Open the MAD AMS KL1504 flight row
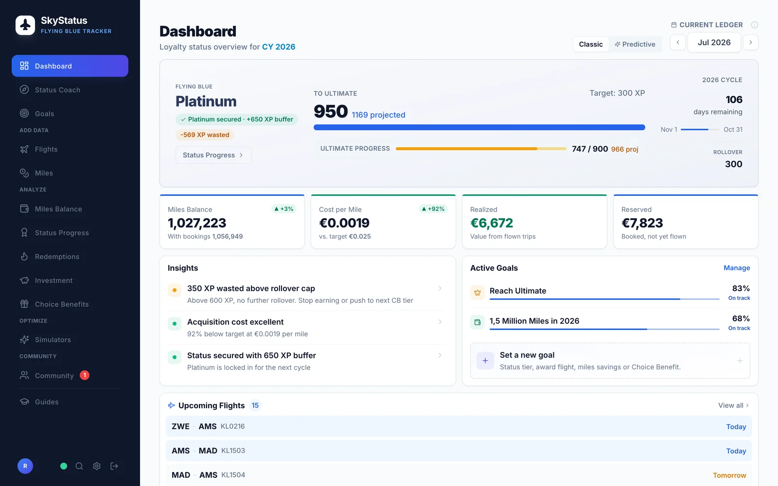Image resolution: width=778 pixels, height=486 pixels. tap(459, 475)
